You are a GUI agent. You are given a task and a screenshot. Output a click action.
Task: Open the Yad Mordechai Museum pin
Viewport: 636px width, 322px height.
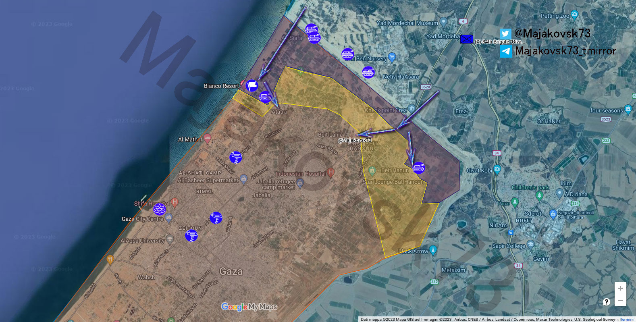[444, 22]
